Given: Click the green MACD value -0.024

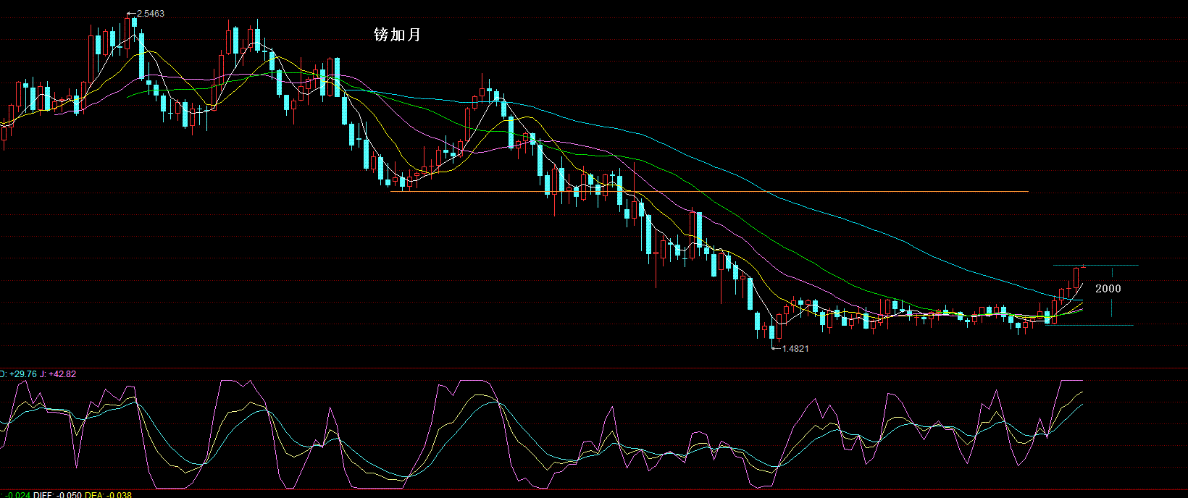Looking at the screenshot, I should [16, 494].
